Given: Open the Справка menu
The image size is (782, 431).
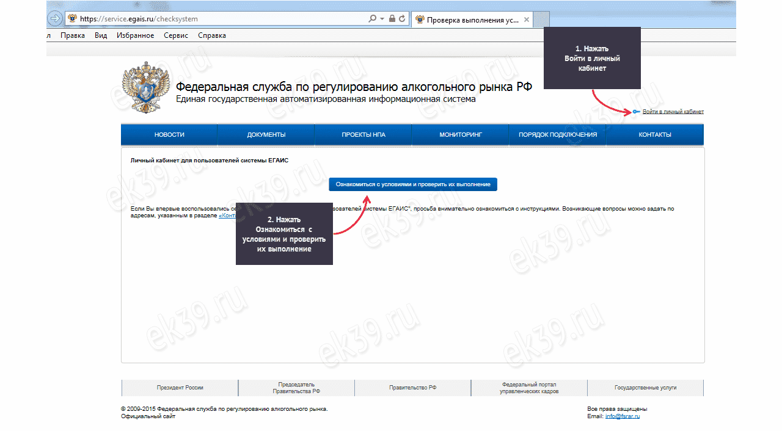Looking at the screenshot, I should click(x=212, y=35).
